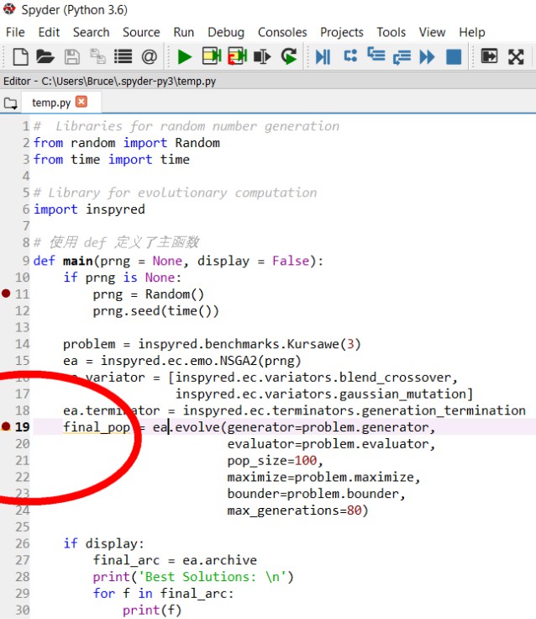Click 'inspyred.ec.variators.gaussian_mutation]' line

tap(324, 394)
